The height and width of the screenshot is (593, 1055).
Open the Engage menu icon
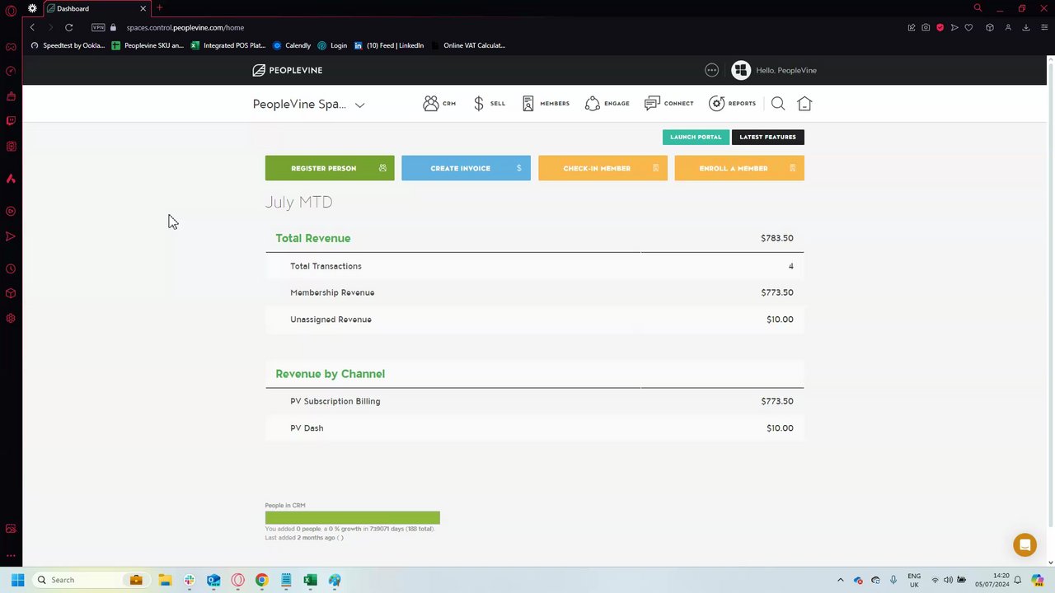coord(593,104)
